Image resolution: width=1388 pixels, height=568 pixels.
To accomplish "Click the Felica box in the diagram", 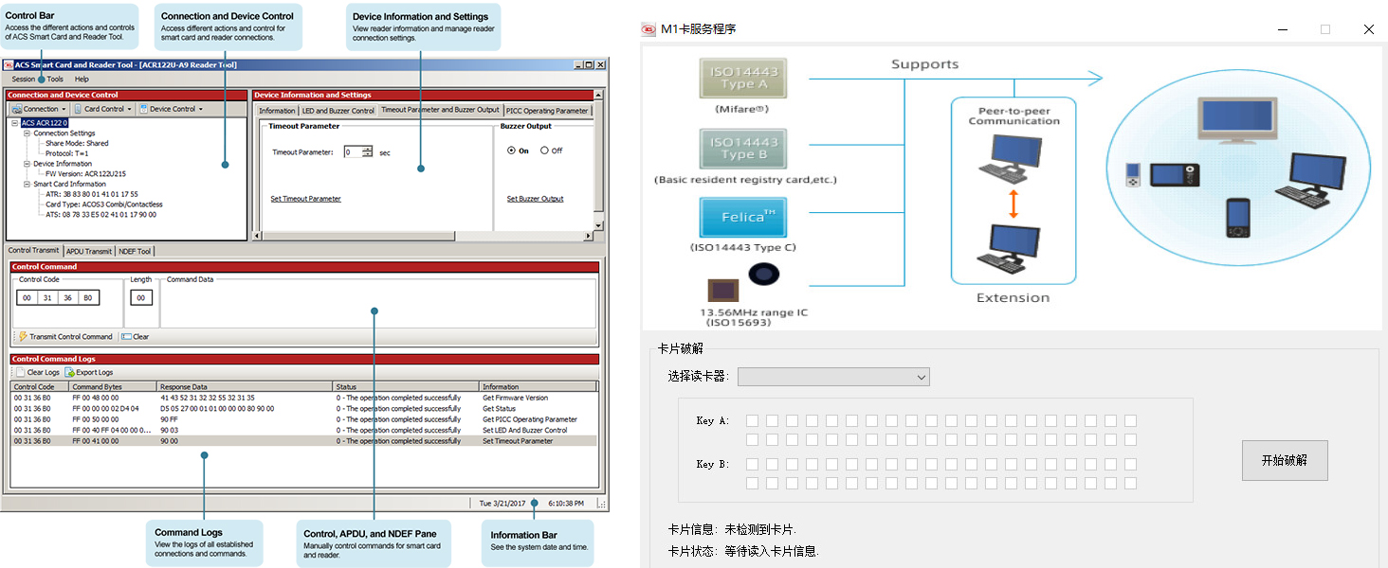I will click(x=742, y=217).
